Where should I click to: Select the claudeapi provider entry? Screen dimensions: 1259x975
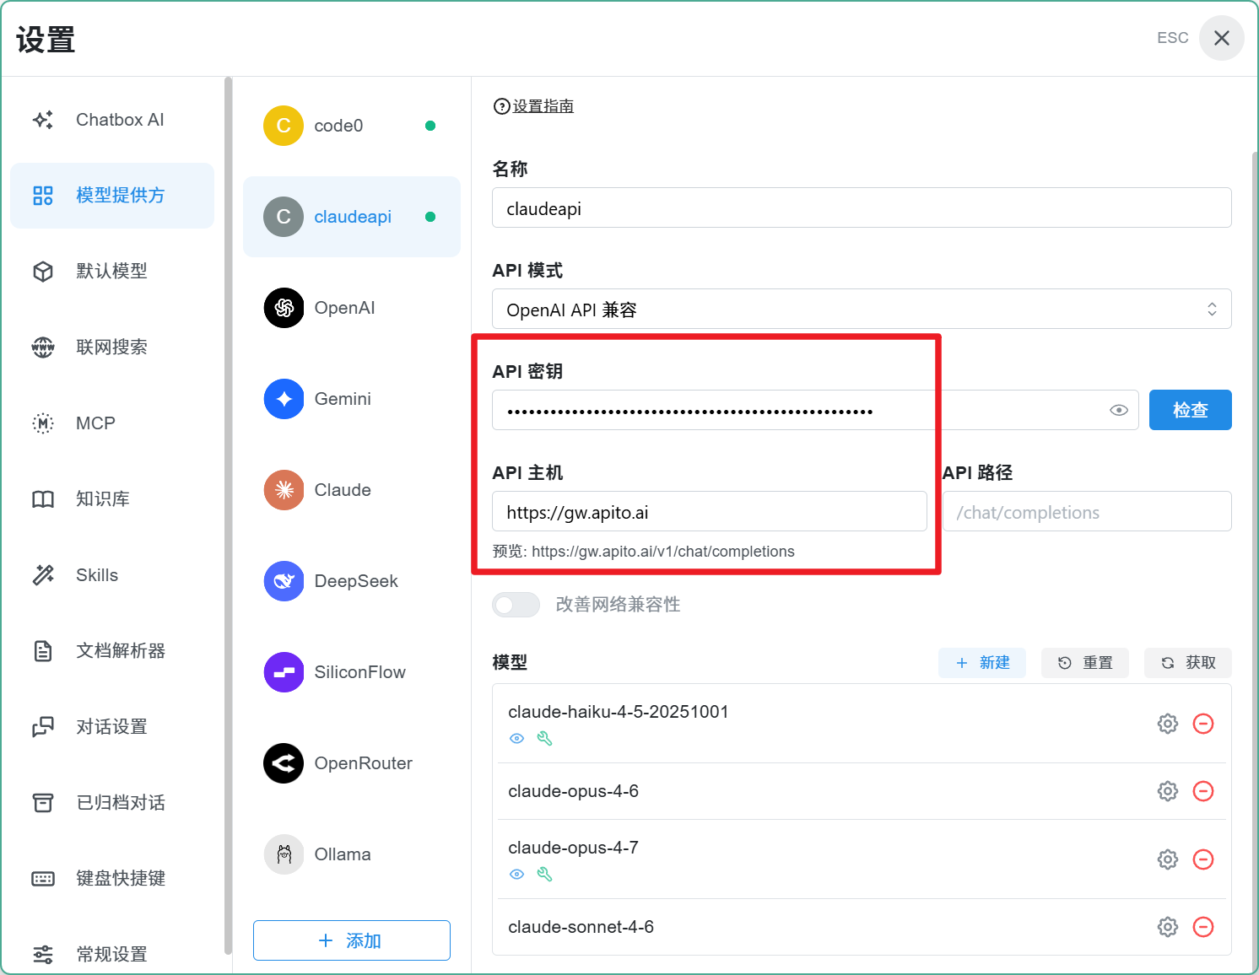[352, 217]
